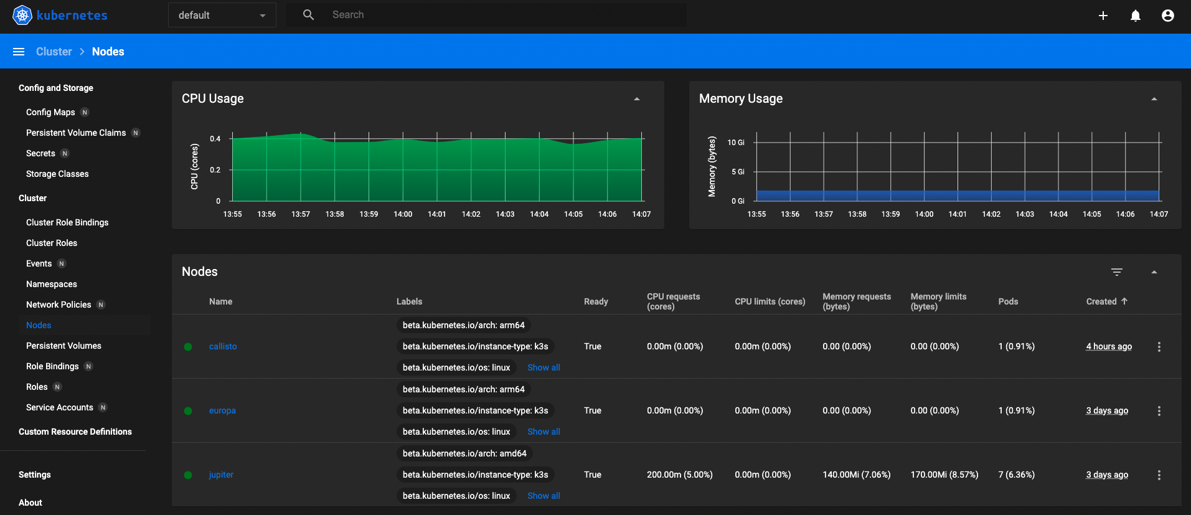Open Config Maps in sidebar
Screen dimensions: 1191x515
pyautogui.click(x=50, y=112)
